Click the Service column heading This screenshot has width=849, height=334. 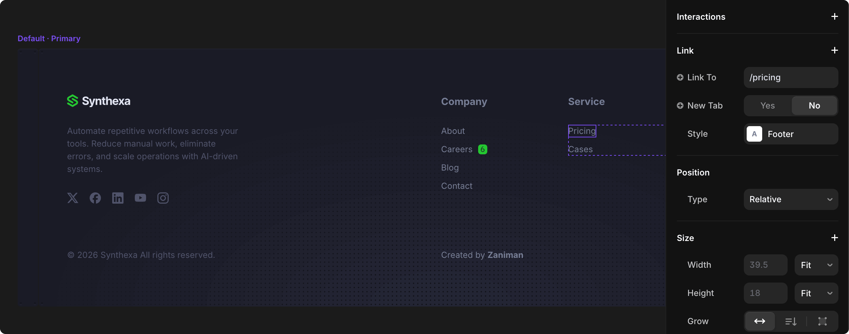point(586,101)
